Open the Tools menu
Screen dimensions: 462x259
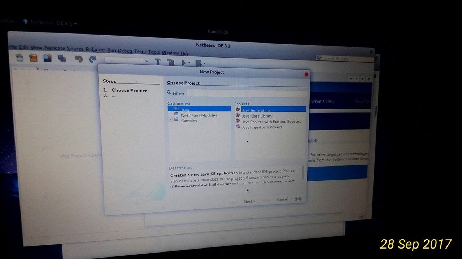click(154, 52)
